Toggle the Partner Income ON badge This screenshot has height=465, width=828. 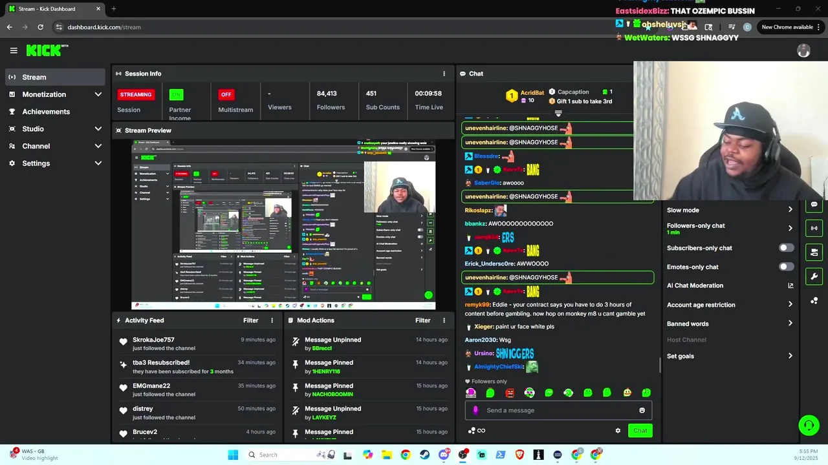pyautogui.click(x=176, y=94)
